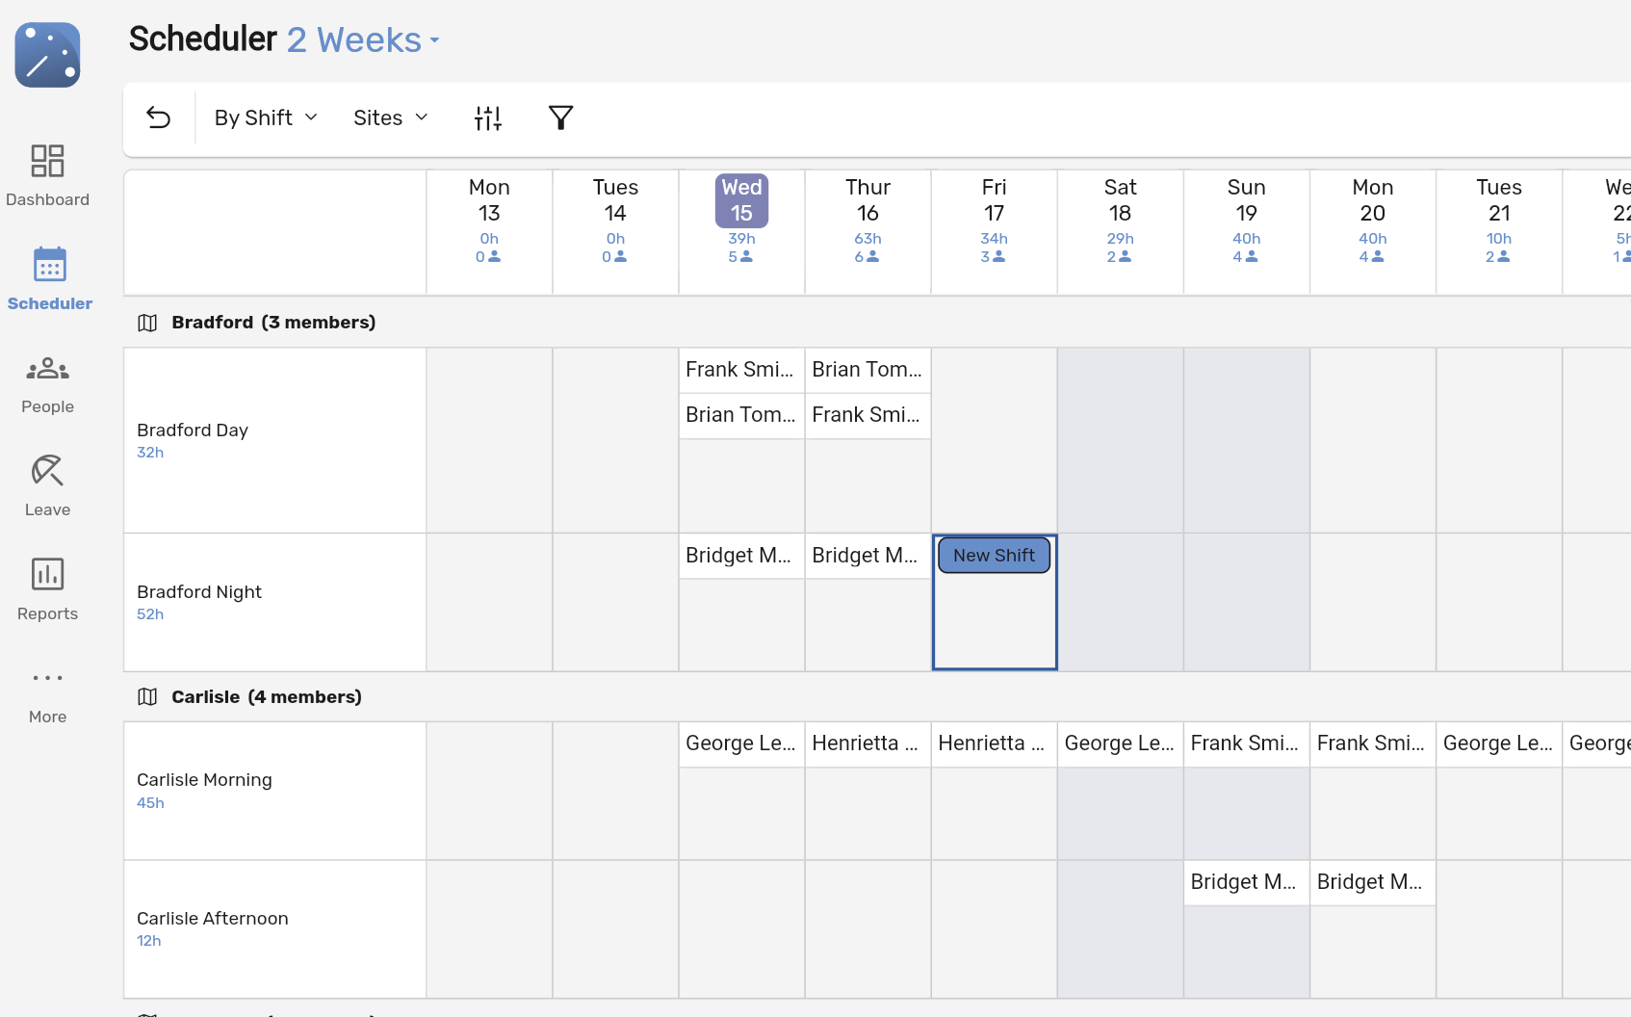This screenshot has width=1631, height=1017.
Task: Click the More ellipsis icon
Action: (47, 679)
